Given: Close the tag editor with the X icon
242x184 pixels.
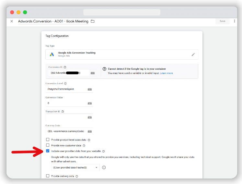Looking at the screenshot, I should [12, 21].
